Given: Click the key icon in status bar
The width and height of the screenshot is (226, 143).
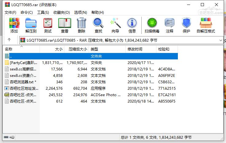Looking at the screenshot, I should (12, 137).
